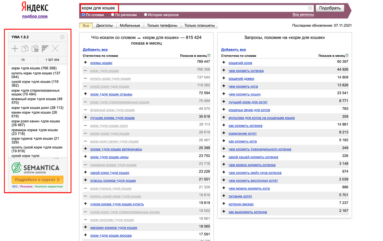Select YWA entry 'корм пурина +для кошек (21 329)'
Image resolution: width=383 pixels, height=241 pixels.
[35, 141]
